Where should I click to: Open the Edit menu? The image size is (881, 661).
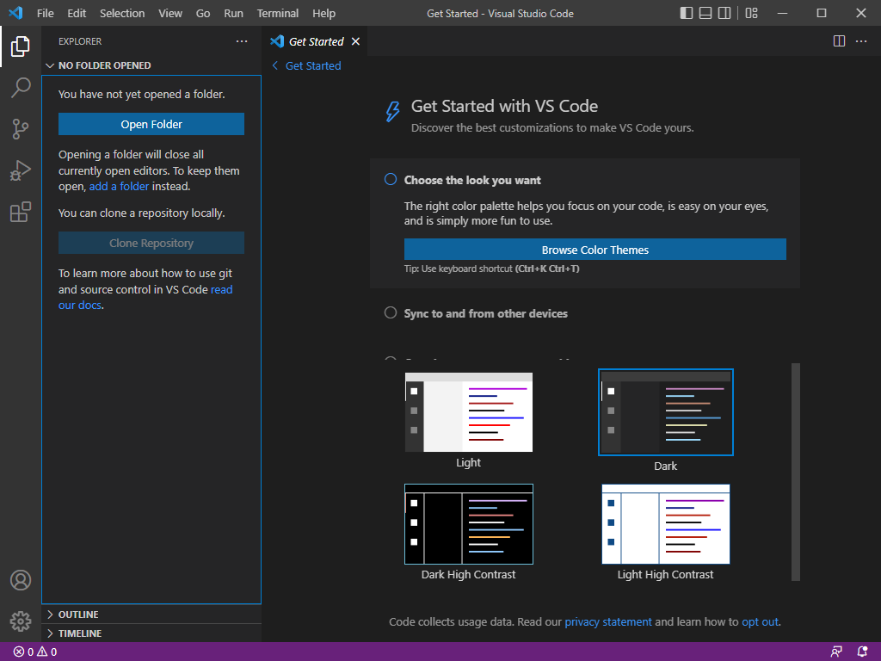[x=77, y=13]
